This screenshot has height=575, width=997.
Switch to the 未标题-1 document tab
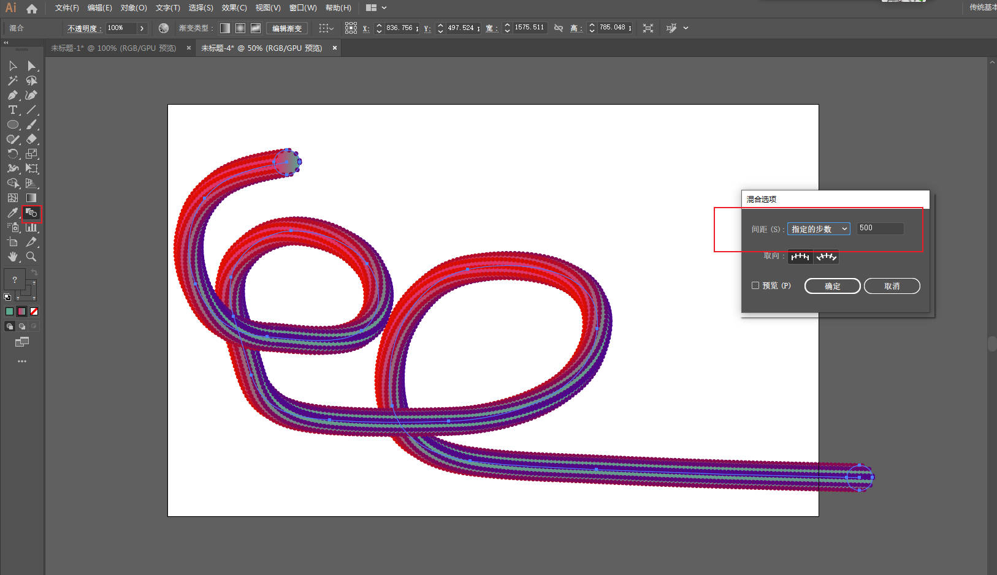point(113,48)
